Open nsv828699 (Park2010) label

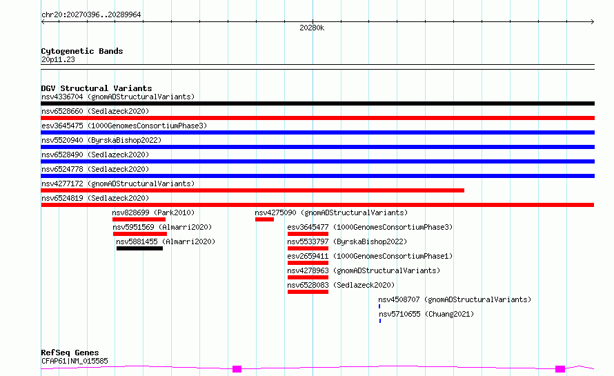[x=153, y=212]
